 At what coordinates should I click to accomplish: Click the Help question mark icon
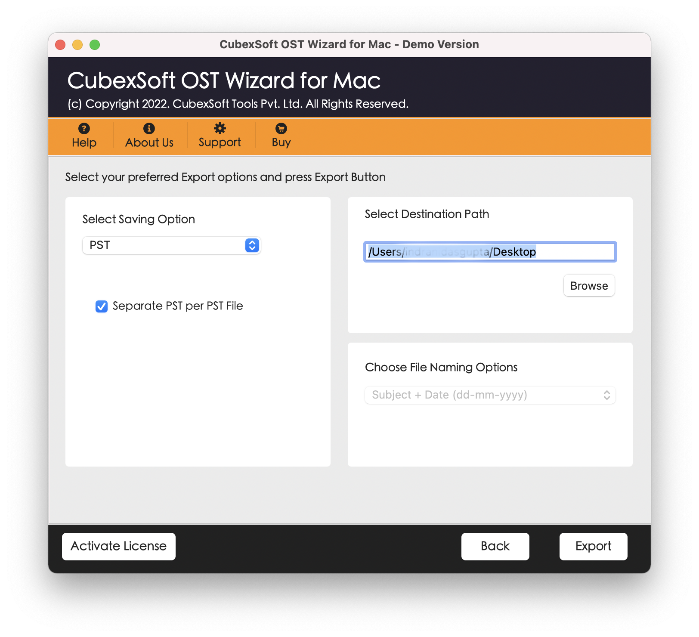tap(84, 128)
